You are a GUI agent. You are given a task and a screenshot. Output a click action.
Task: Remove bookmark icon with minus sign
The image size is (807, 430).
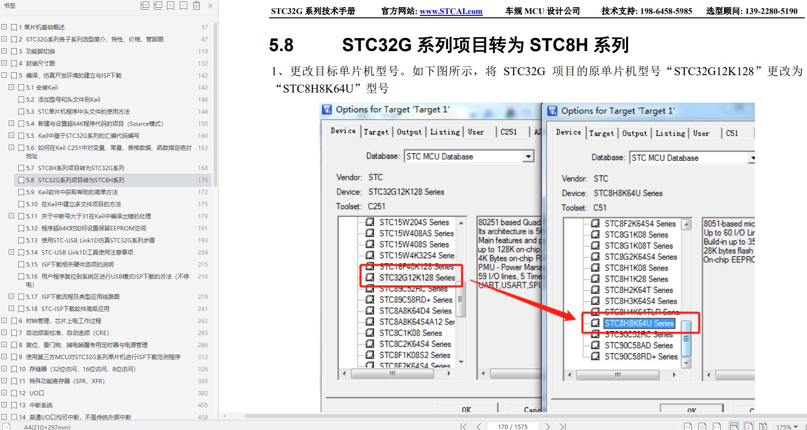184,5
